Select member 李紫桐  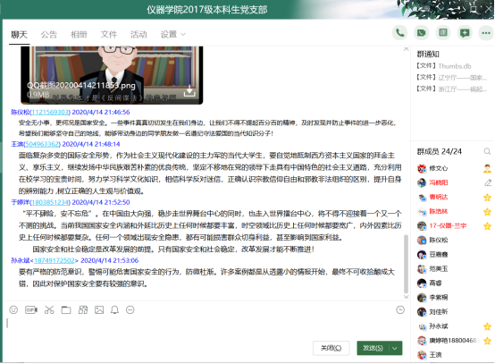pyautogui.click(x=438, y=298)
